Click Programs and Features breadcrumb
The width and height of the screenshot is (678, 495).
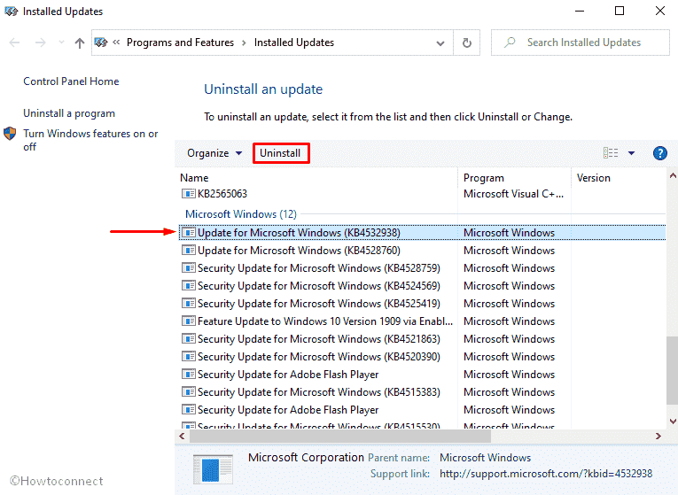click(x=180, y=43)
